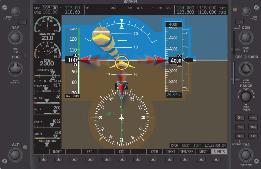The image size is (261, 169).
Task: Click the aileron trim indicator
Action: tap(47, 144)
